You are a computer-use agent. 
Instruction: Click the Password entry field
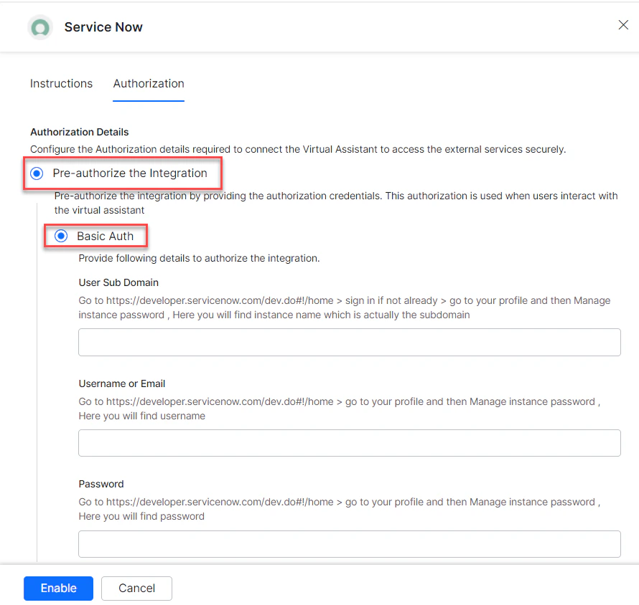[349, 544]
